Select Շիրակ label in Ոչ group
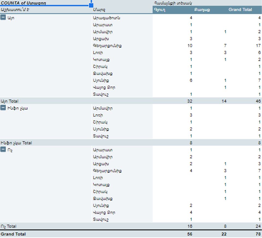Viewport: 262px width, 238px height. (100, 191)
